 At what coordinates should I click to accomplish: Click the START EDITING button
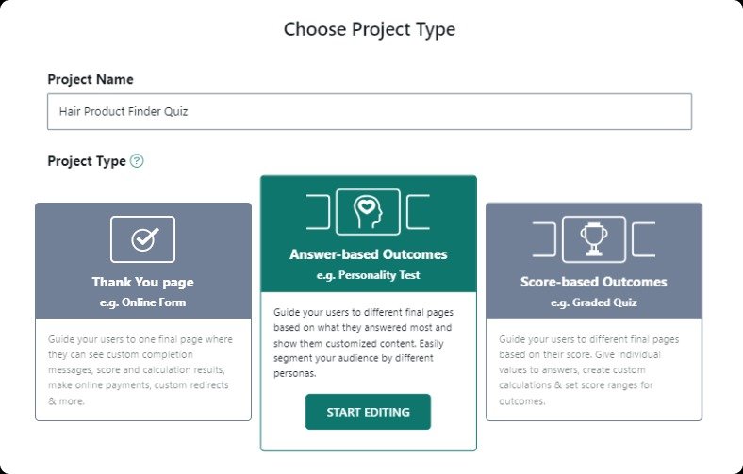368,412
